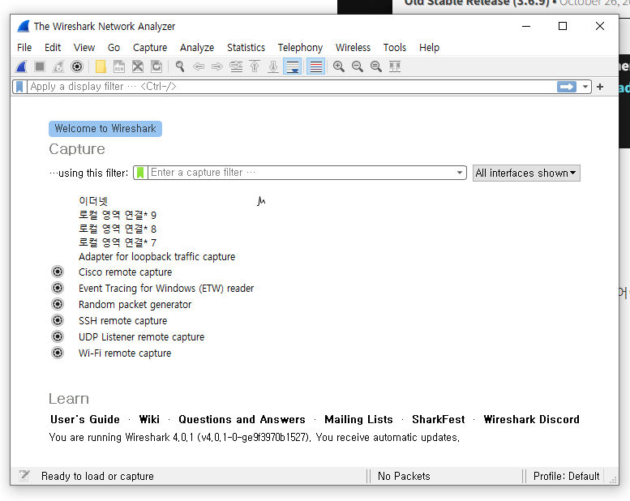Open Event Tracing for Windows reader settings gear
Image resolution: width=630 pixels, height=501 pixels.
(x=58, y=288)
